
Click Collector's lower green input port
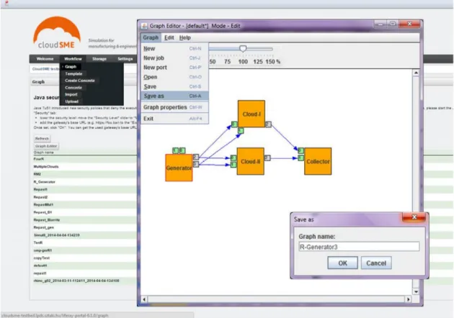[x=301, y=158]
